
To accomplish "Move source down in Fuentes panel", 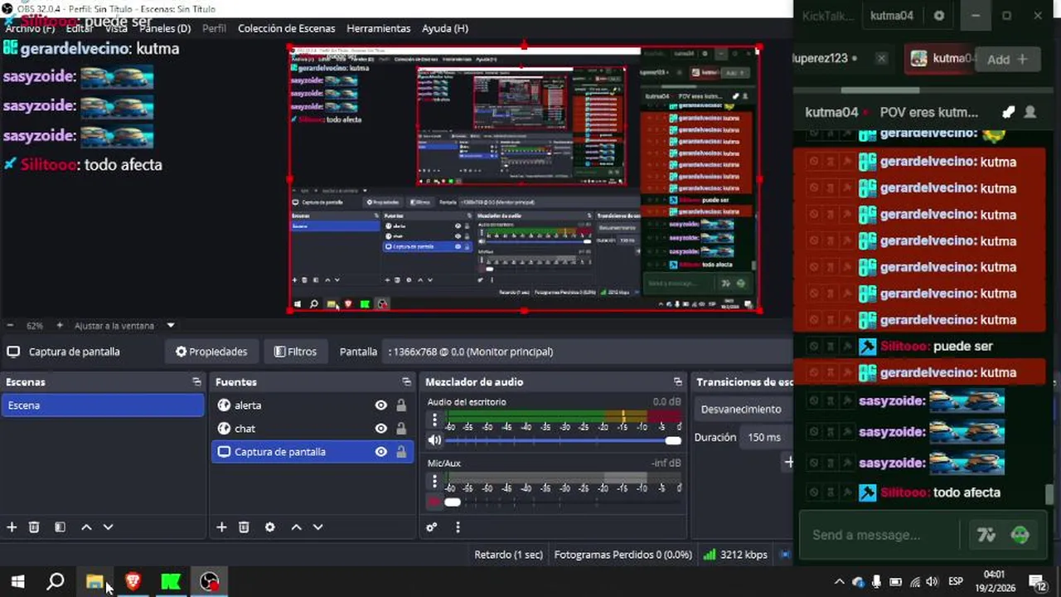I will (x=317, y=527).
